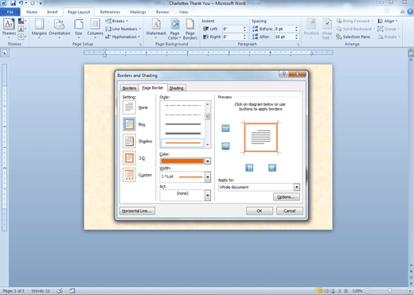
Task: Click the 120% zoom level
Action: point(357,291)
